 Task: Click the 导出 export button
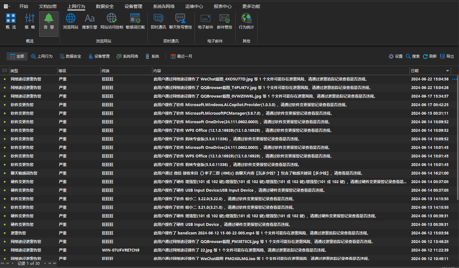pyautogui.click(x=447, y=56)
